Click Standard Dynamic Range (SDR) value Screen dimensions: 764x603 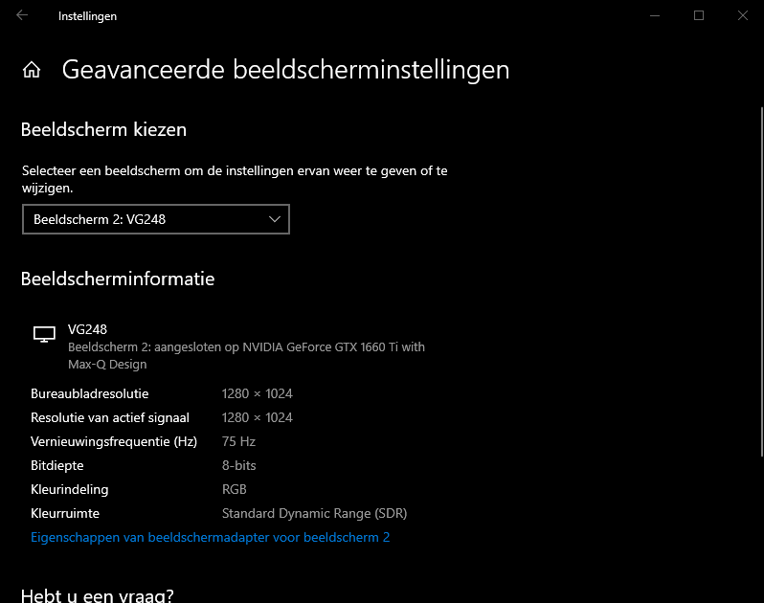click(x=315, y=513)
